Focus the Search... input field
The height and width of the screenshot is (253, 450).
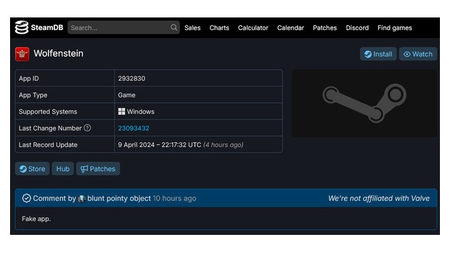point(124,28)
